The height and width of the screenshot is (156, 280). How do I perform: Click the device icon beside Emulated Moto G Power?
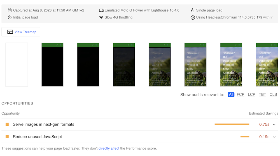[x=101, y=10]
